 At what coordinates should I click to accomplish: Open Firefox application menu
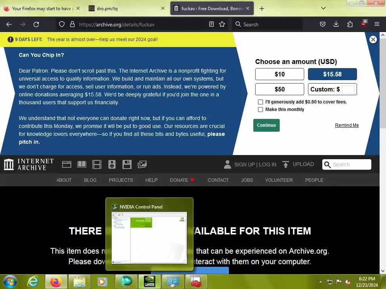377,24
